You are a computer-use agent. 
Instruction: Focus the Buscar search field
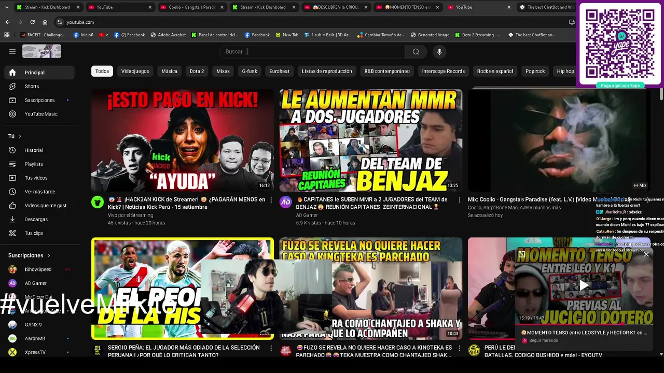pyautogui.click(x=312, y=51)
